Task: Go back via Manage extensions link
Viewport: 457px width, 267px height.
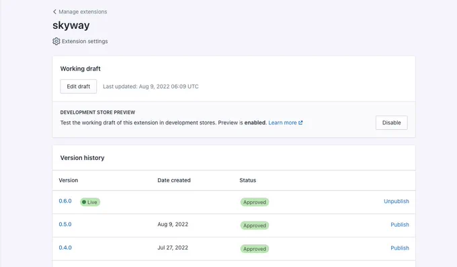Action: click(83, 11)
